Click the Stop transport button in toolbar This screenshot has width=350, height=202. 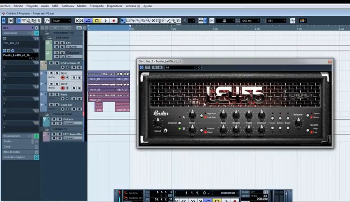pyautogui.click(x=97, y=21)
